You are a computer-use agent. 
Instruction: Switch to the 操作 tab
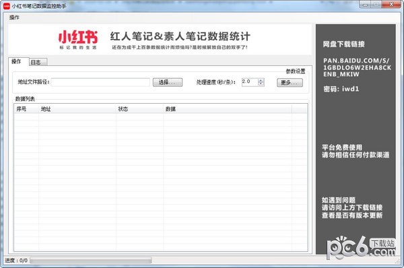pyautogui.click(x=18, y=61)
